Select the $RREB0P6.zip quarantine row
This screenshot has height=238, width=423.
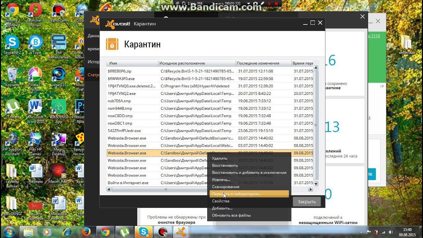(x=210, y=71)
